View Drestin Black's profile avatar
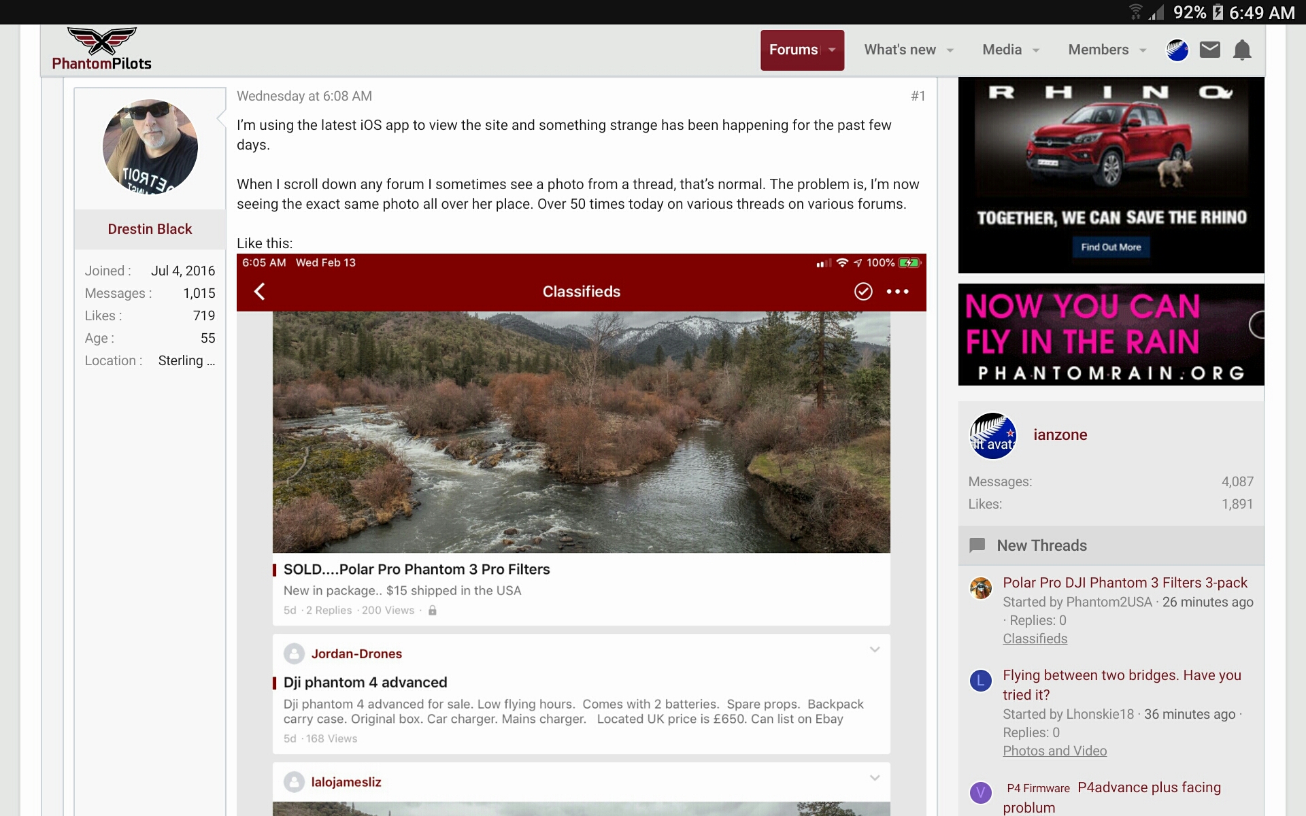The width and height of the screenshot is (1306, 816). (x=150, y=147)
